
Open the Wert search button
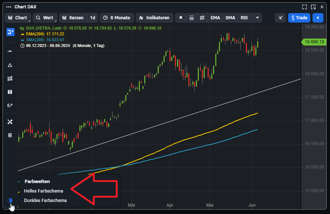[x=45, y=18]
